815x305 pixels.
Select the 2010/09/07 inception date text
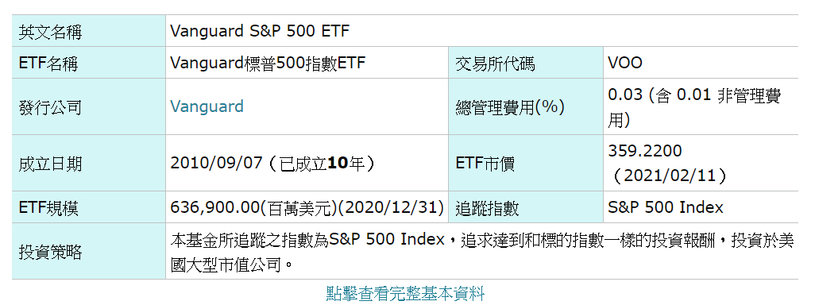[x=215, y=163]
